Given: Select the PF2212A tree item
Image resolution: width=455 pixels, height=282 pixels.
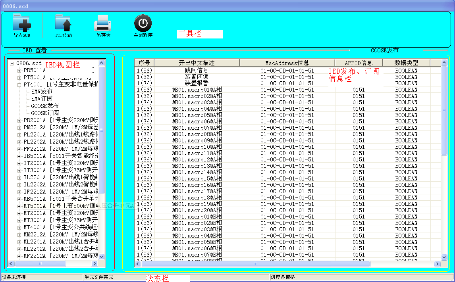Looking at the screenshot, I should pos(61,149).
